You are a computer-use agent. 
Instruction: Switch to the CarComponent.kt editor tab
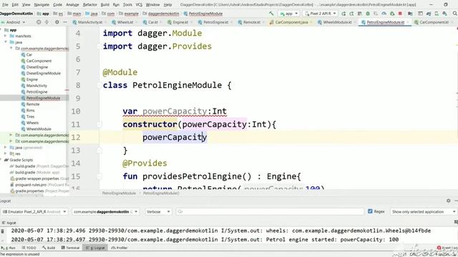click(434, 22)
